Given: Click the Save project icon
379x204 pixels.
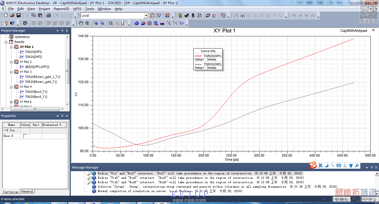Looking at the screenshot, I should (x=19, y=16).
